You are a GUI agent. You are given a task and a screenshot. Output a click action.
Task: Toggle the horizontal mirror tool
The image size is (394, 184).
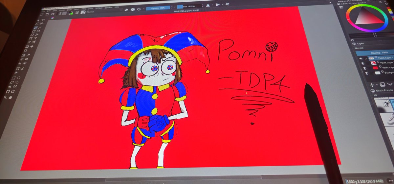pyautogui.click(x=208, y=5)
